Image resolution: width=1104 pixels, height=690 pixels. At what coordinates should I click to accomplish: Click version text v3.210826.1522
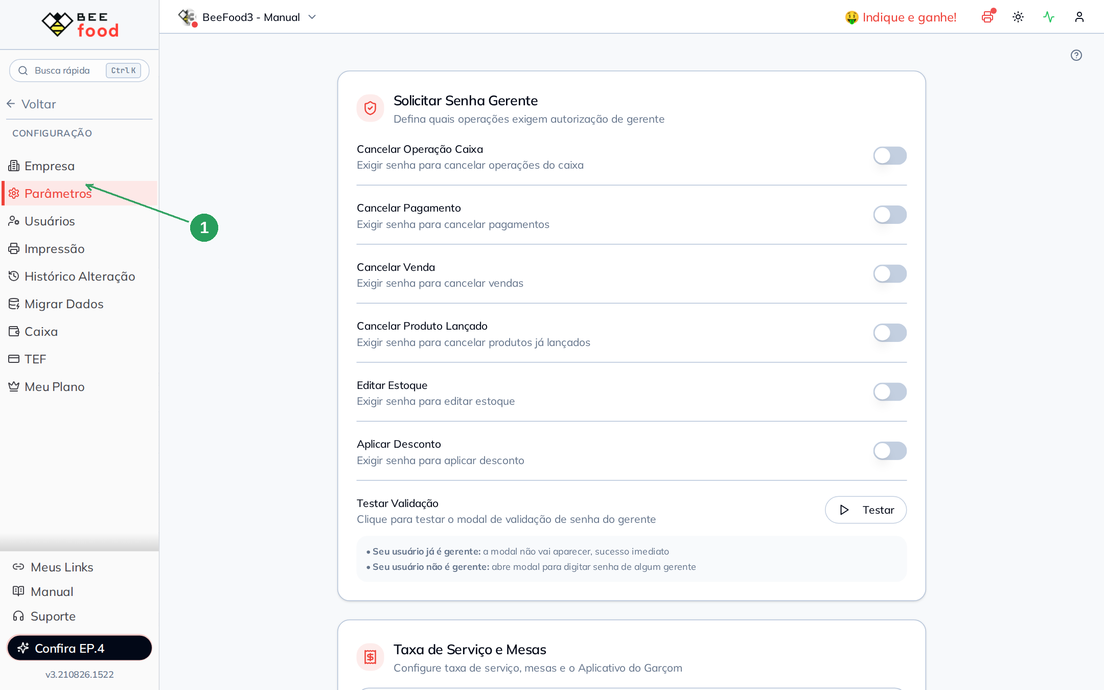click(x=79, y=674)
